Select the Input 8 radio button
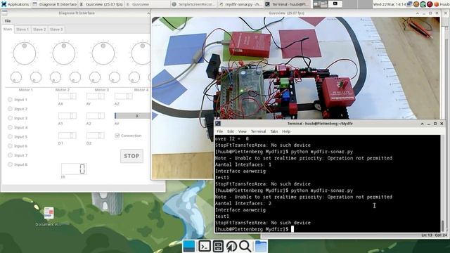Viewport: 450px width, 253px height. coord(10,164)
